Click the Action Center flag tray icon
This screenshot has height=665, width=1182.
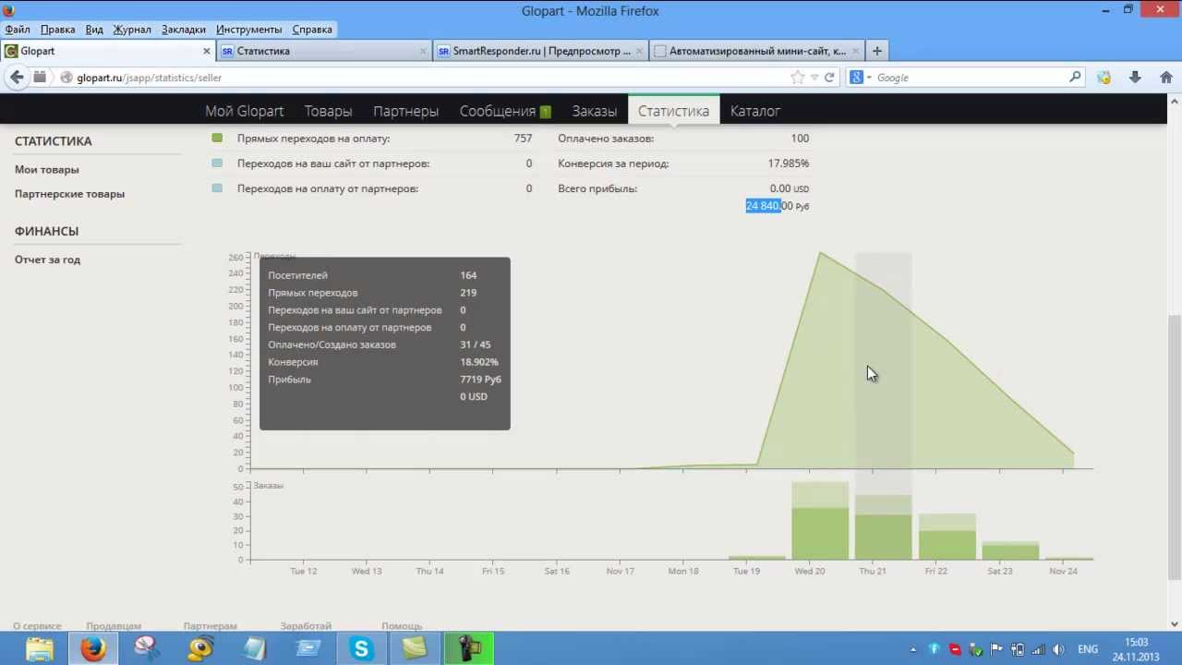point(996,649)
